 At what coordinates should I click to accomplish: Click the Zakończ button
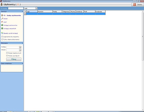138,5
